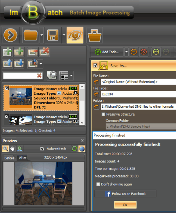Refresh preview with green arrows icon
The width and height of the screenshot is (176, 213).
point(74,149)
